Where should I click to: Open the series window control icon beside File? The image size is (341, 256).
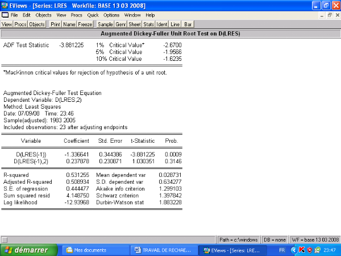5,15
